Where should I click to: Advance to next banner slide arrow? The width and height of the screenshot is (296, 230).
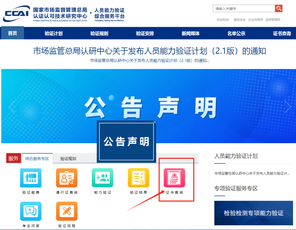click(x=288, y=107)
